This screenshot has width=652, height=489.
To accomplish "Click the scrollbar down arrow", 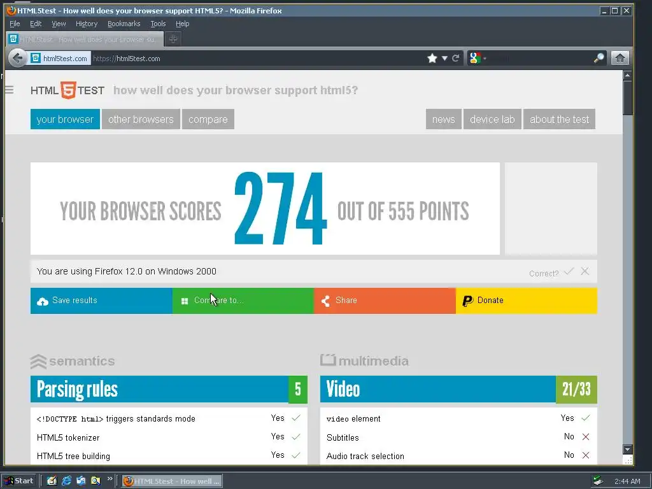I will pos(627,449).
